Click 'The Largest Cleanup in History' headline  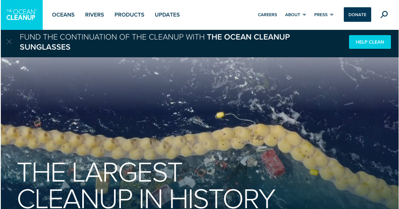pyautogui.click(x=146, y=184)
